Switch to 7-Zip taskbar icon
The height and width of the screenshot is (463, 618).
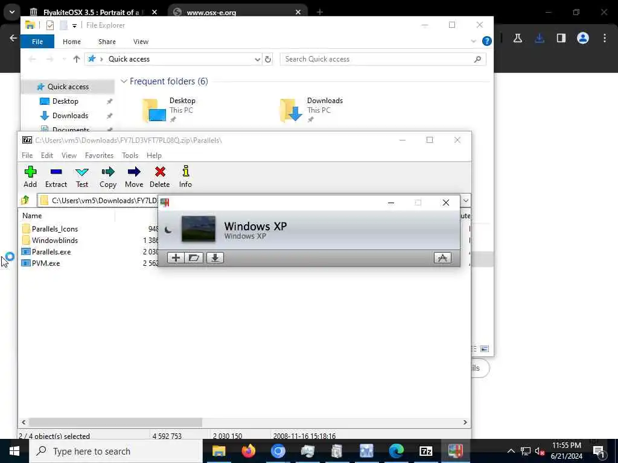[425, 451]
